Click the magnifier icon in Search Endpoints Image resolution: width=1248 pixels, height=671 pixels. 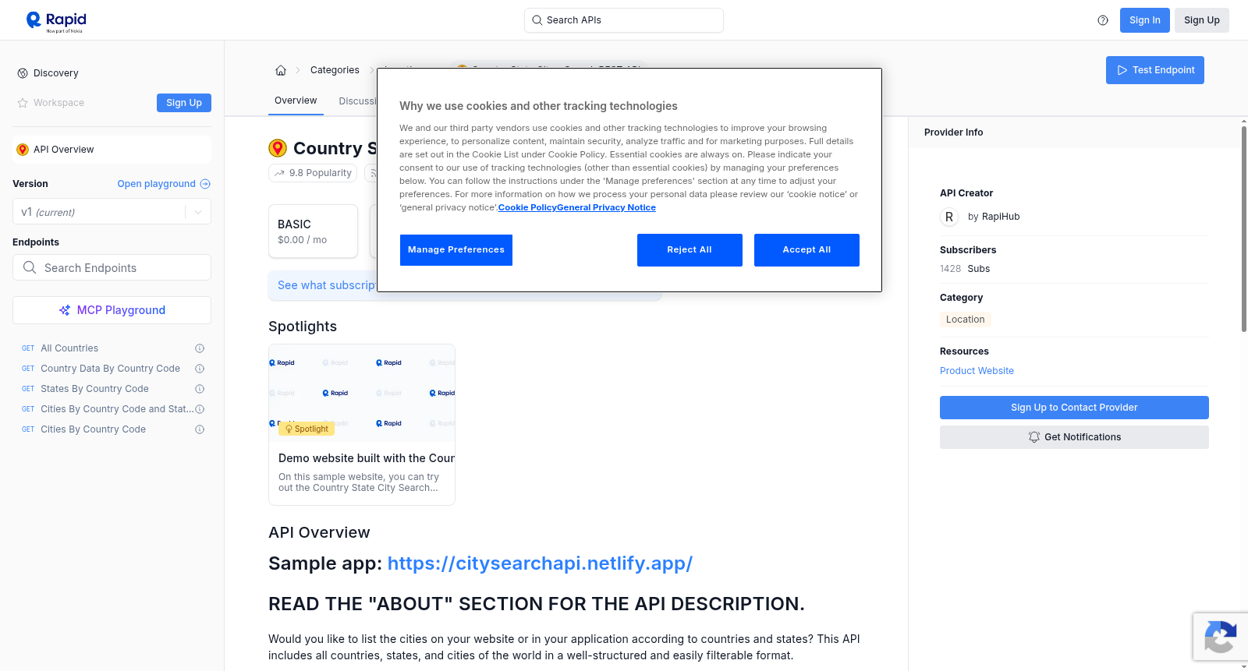[x=30, y=267]
